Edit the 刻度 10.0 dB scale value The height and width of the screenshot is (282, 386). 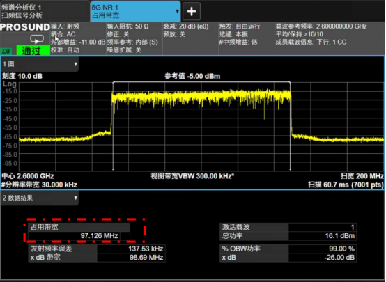tap(22, 76)
